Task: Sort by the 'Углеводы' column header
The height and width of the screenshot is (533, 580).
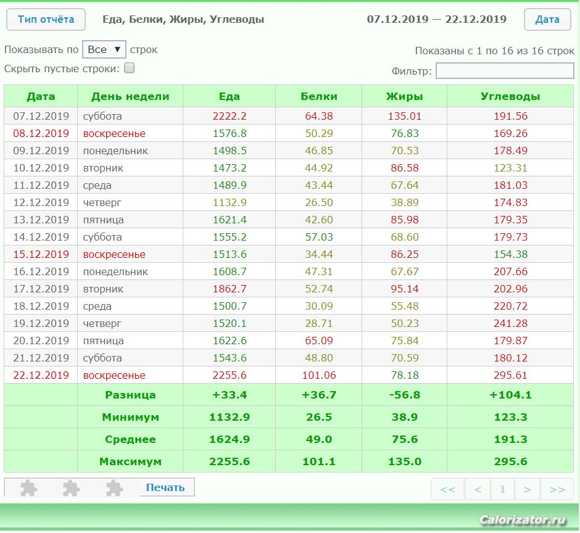Action: [x=510, y=96]
